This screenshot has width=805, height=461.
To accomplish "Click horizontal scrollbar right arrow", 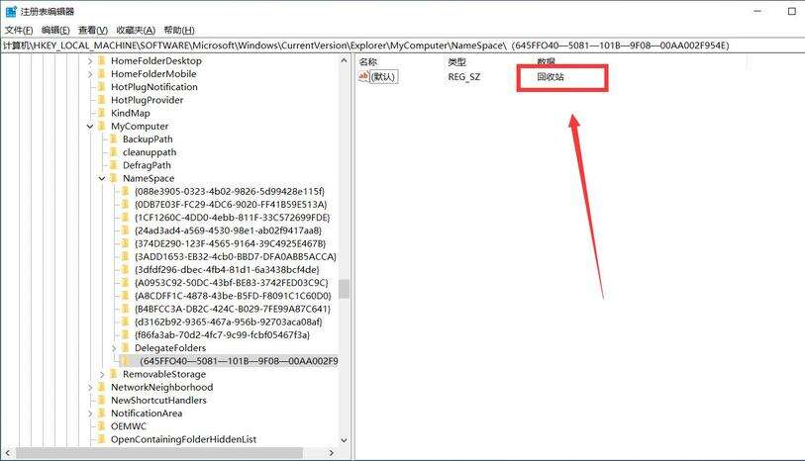I will pos(332,453).
